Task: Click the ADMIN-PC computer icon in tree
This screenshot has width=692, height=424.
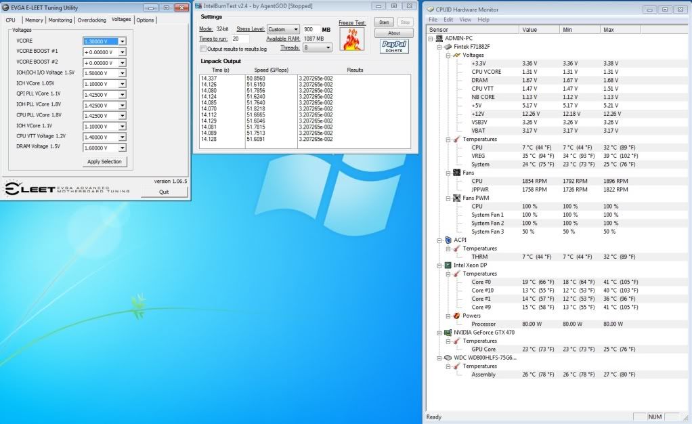Action: click(x=439, y=38)
